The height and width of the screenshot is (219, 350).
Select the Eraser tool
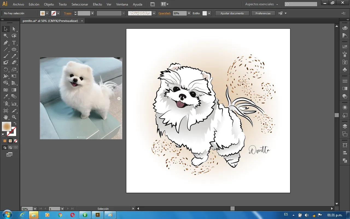14,62
